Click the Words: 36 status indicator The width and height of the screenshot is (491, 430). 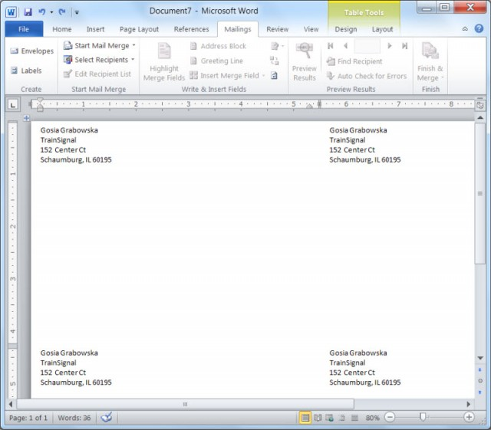coord(74,418)
